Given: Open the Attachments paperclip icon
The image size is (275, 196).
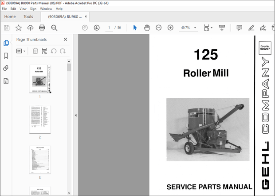Looking at the screenshot, I should tap(6, 68).
